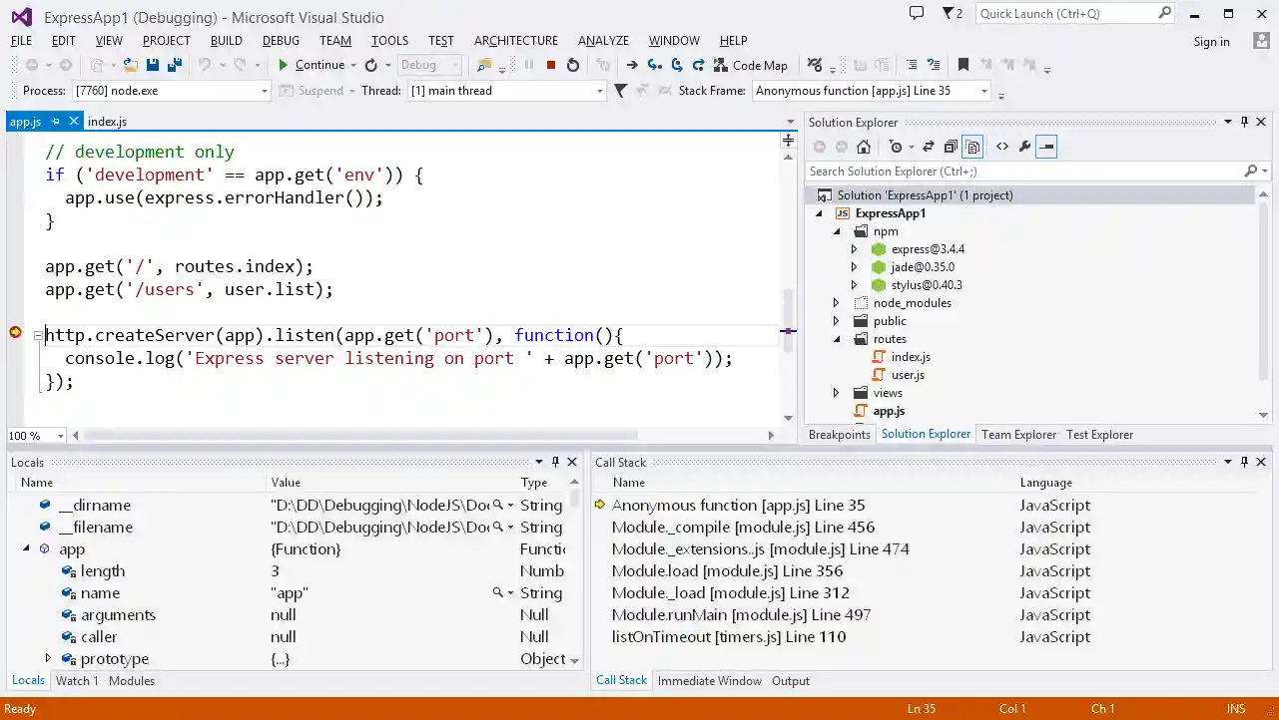
Task: Switch to the index.js editor tab
Action: (x=107, y=122)
